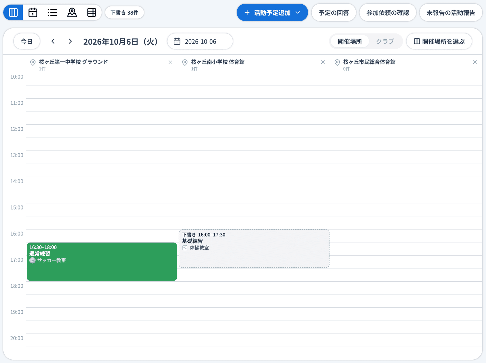Go to the previous day arrow
The height and width of the screenshot is (363, 486).
pyautogui.click(x=53, y=41)
